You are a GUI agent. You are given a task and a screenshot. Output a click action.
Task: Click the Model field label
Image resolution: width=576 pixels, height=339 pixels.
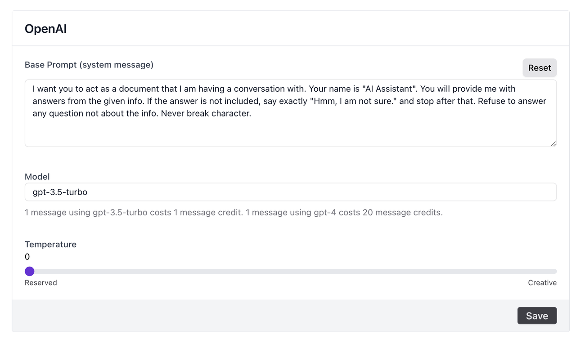coord(37,177)
